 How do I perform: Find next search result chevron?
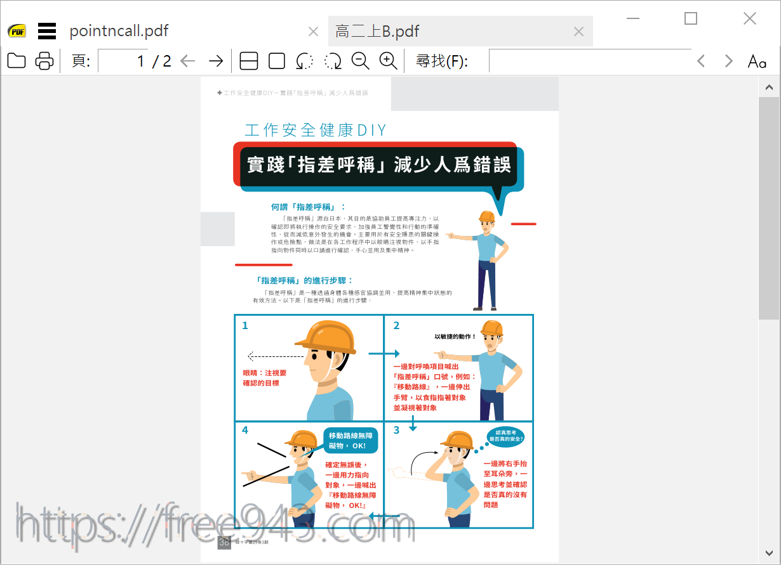[728, 61]
